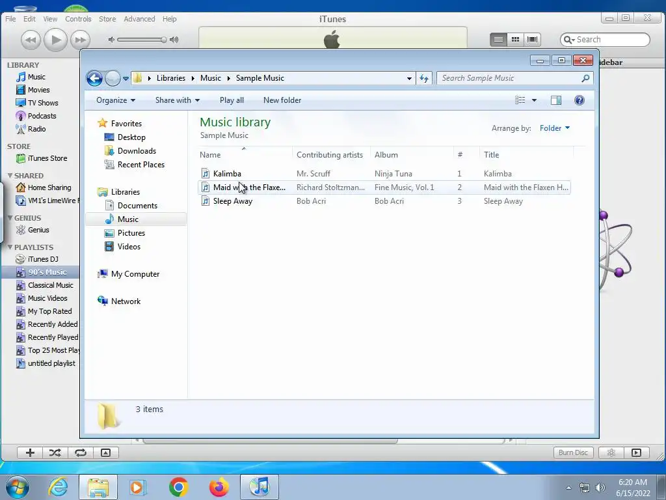The image size is (666, 500).
Task: Open Google Chrome from the taskbar
Action: (179, 487)
